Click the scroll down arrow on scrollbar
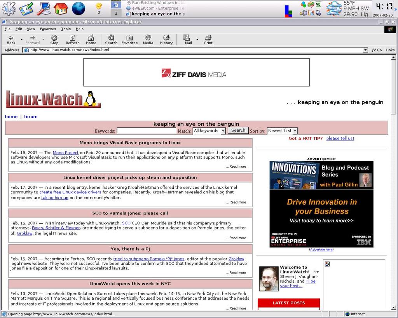Viewport: 398px width, 318px height. coord(393,307)
